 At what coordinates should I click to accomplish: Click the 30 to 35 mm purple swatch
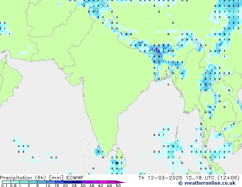pyautogui.click(x=86, y=182)
